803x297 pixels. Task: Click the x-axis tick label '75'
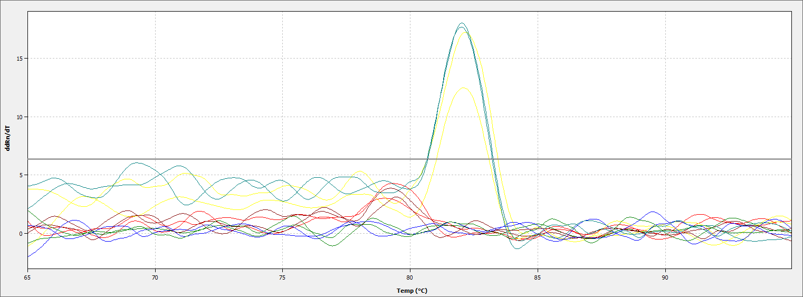(x=282, y=277)
